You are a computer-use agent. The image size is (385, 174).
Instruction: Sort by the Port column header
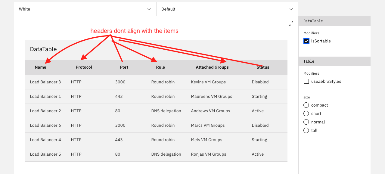(124, 67)
